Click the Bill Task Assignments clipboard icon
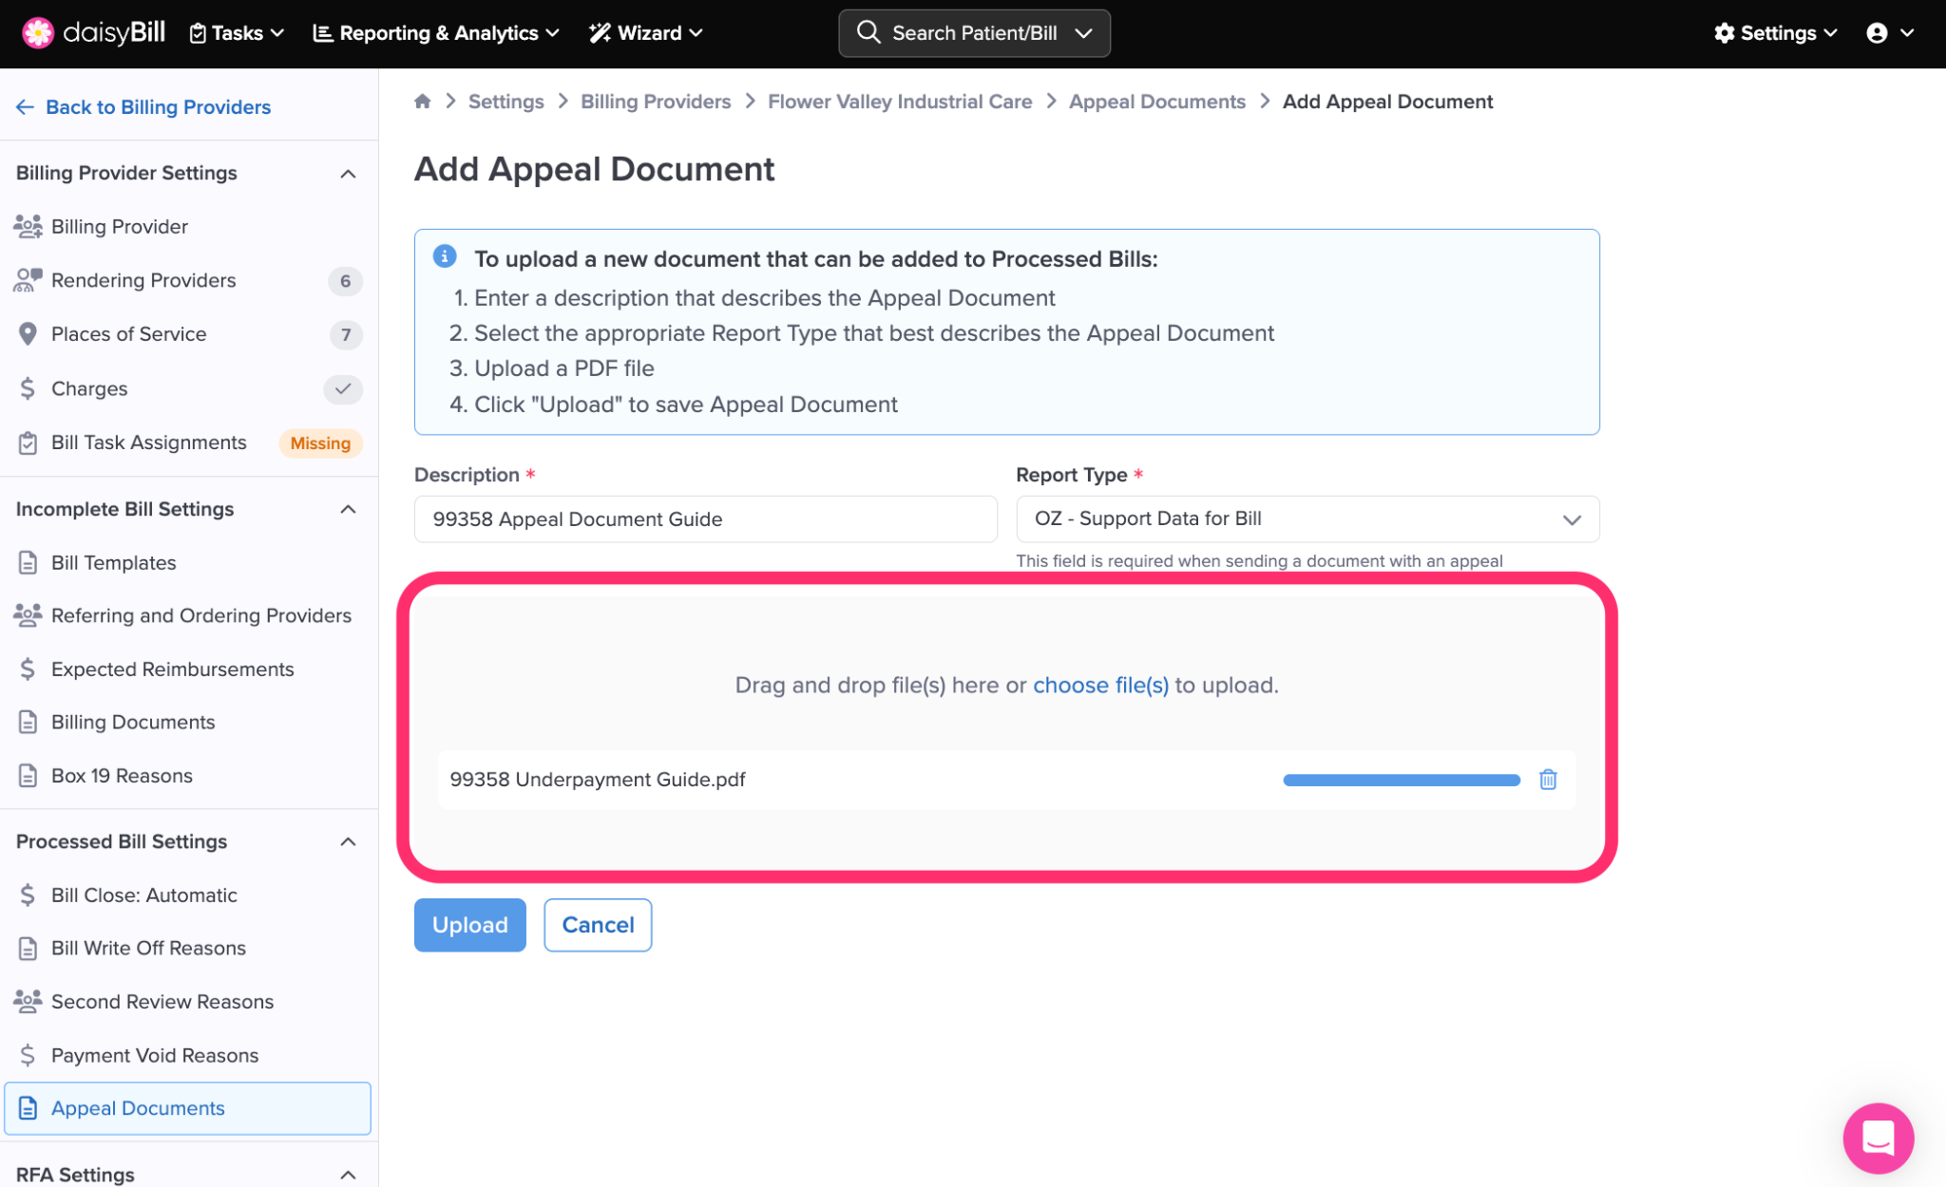 coord(28,443)
